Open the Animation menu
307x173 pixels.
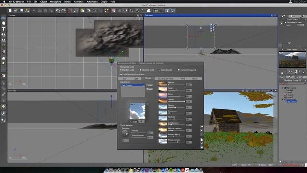click(79, 2)
